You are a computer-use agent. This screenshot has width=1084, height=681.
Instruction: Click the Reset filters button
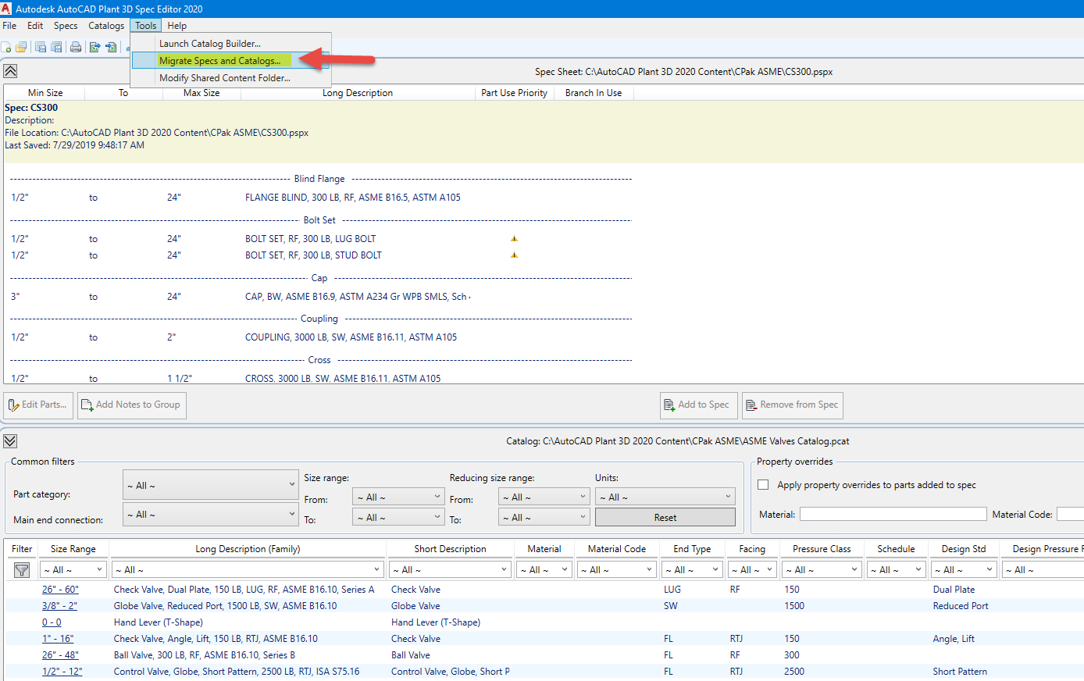coord(665,518)
